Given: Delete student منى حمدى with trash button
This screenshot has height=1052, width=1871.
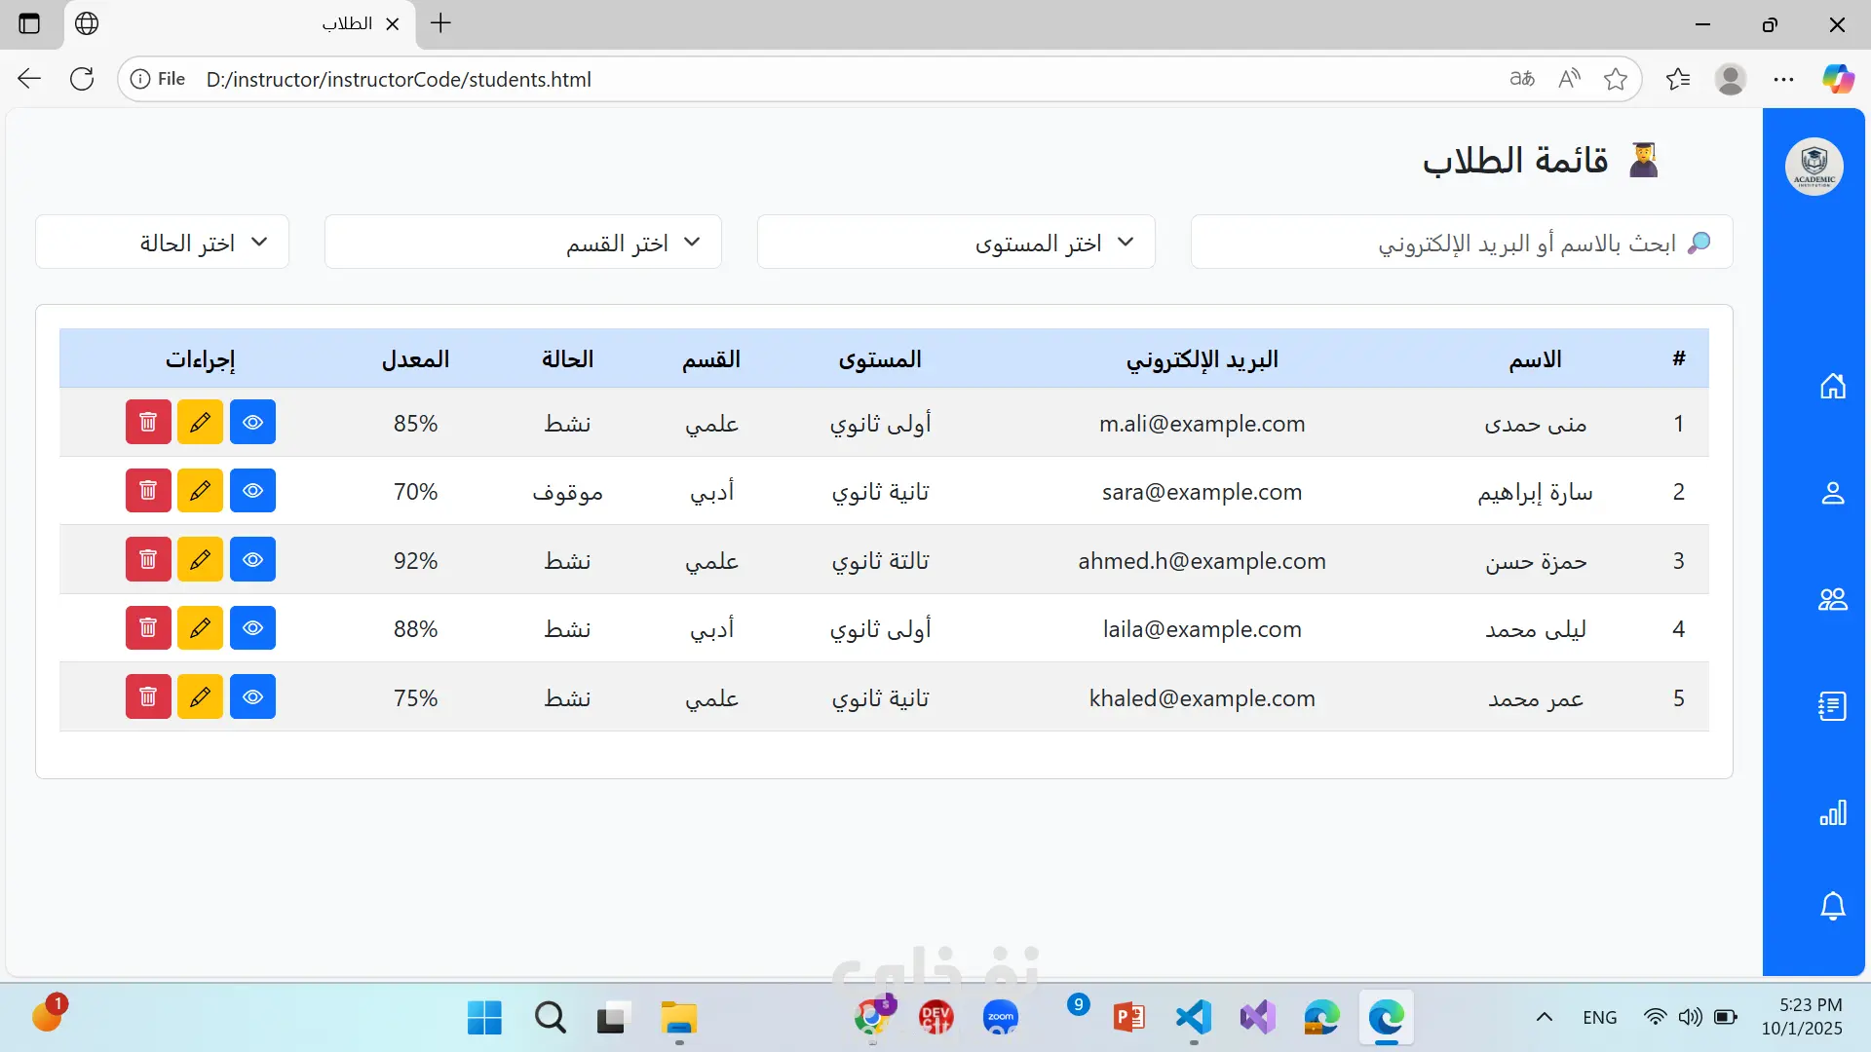Looking at the screenshot, I should (148, 422).
